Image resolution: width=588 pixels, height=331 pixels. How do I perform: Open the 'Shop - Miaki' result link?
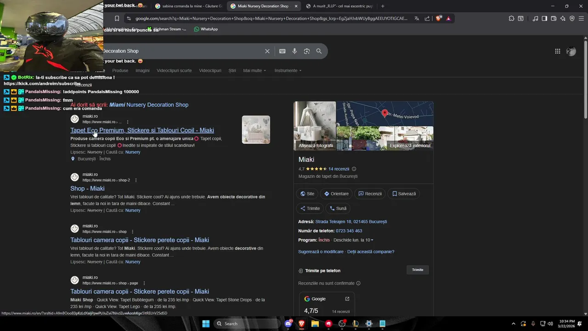pos(87,188)
